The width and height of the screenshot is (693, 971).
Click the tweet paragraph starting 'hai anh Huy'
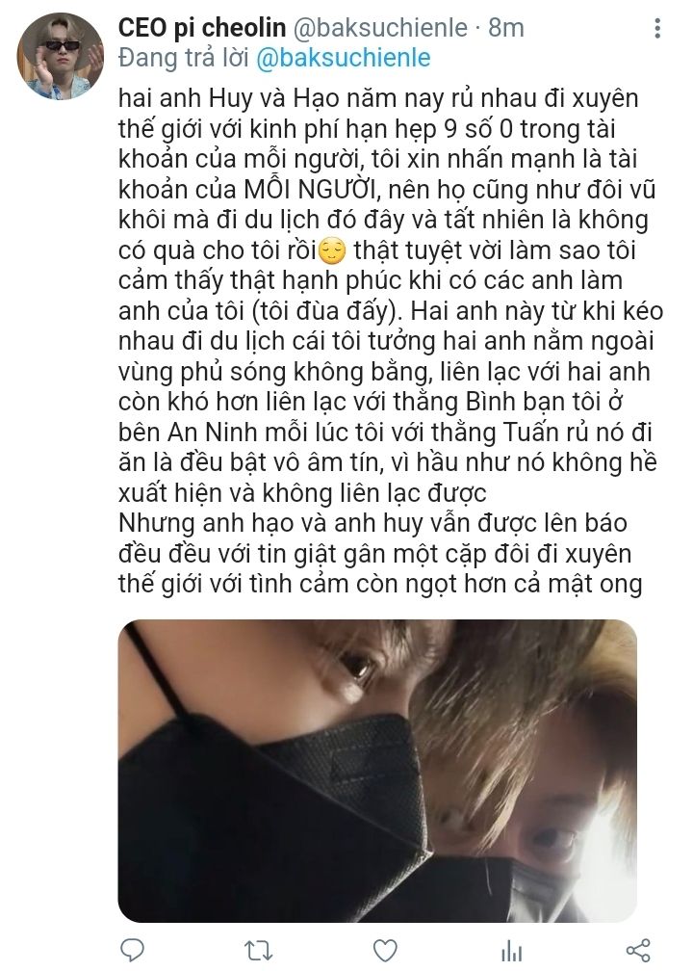tap(389, 295)
